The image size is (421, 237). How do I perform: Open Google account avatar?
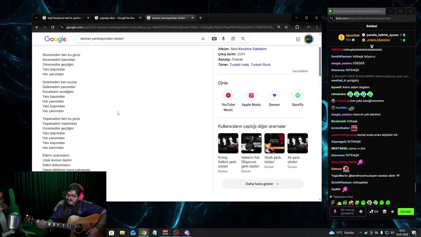pos(309,39)
